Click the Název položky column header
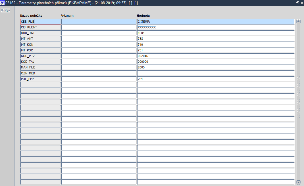This screenshot has width=304, height=186. [31, 16]
